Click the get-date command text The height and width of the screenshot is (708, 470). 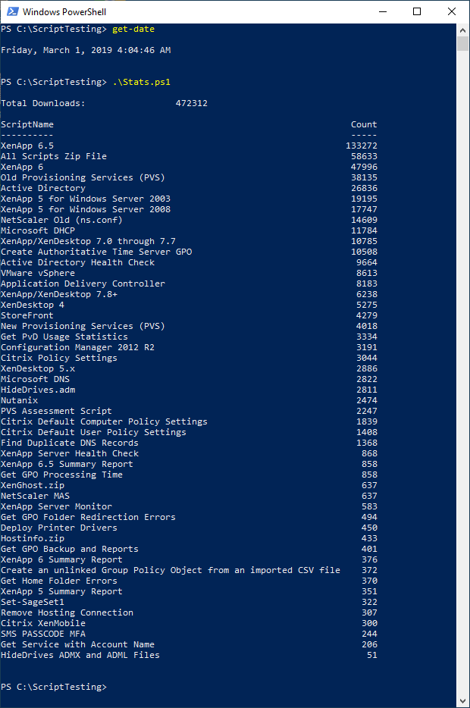tap(133, 29)
